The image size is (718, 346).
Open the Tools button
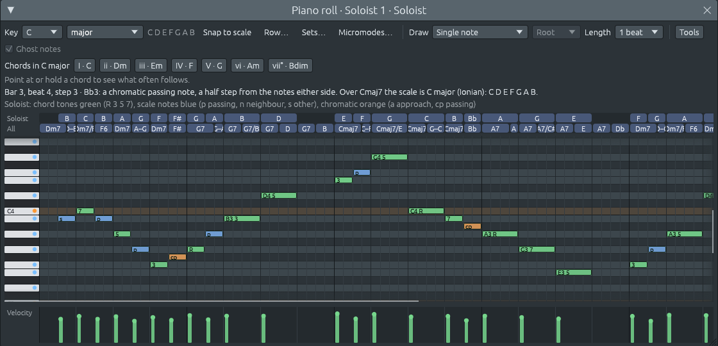pyautogui.click(x=689, y=32)
